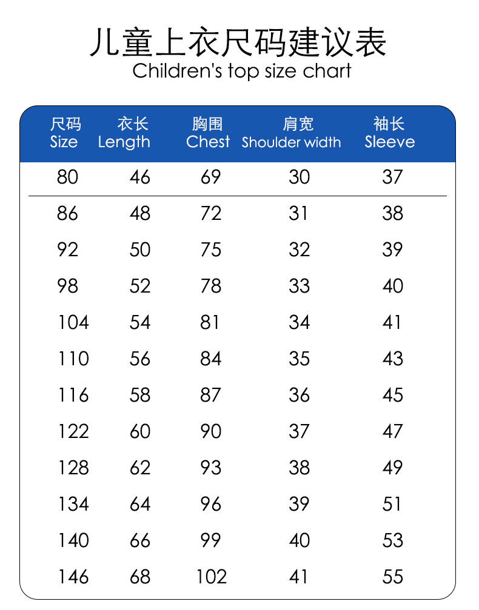Select the Size column header
This screenshot has width=479, height=610.
64,134
